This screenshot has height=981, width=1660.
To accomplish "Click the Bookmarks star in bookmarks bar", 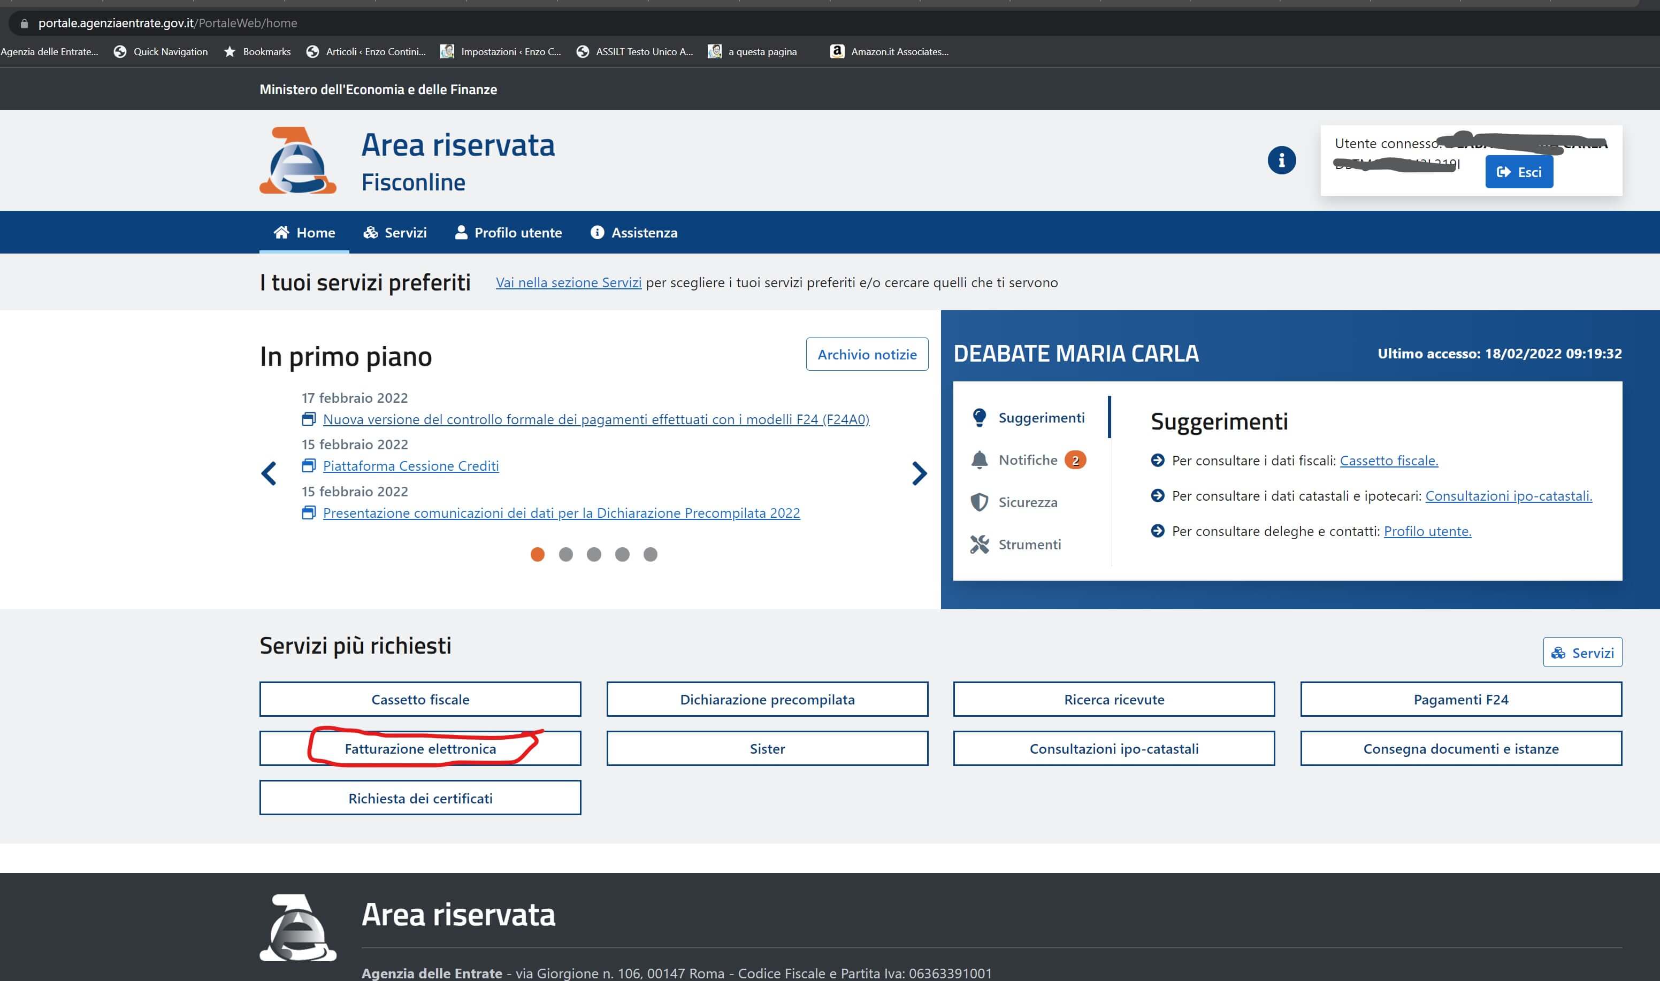I will coord(230,51).
